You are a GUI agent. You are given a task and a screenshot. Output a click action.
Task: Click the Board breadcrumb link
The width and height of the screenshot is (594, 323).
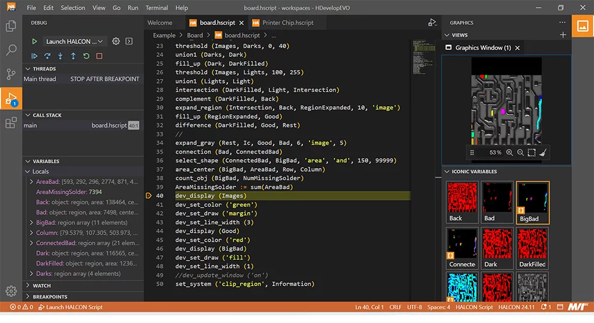(x=195, y=36)
